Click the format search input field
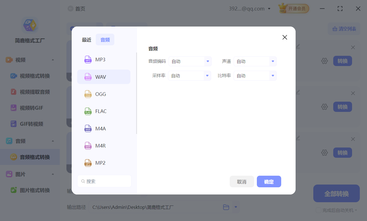Screen dimensions: 367x221 (x=104, y=181)
